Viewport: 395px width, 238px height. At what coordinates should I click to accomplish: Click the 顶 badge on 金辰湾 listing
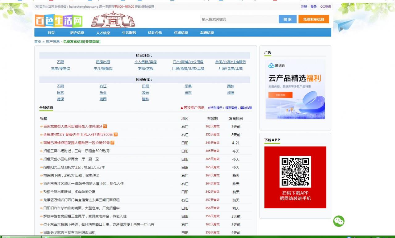pos(116,135)
